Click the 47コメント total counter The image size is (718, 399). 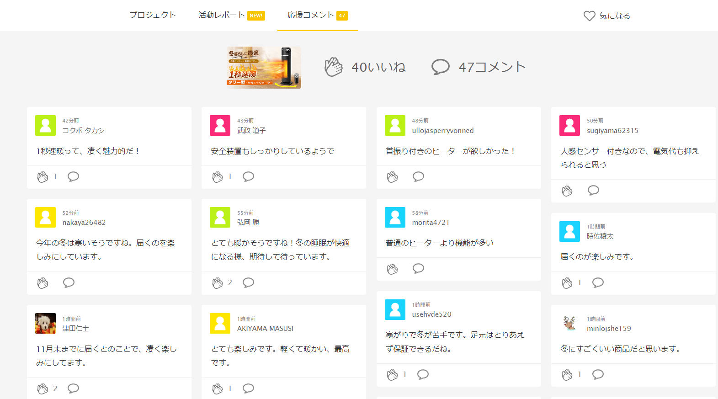coord(479,67)
